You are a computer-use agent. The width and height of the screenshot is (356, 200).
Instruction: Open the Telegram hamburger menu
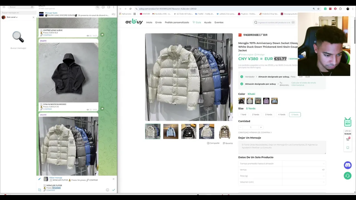tap(4, 7)
